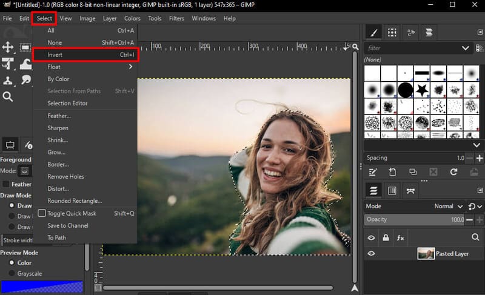Viewport: 485px width, 295px height.
Task: Open the Colors menu
Action: pos(132,19)
